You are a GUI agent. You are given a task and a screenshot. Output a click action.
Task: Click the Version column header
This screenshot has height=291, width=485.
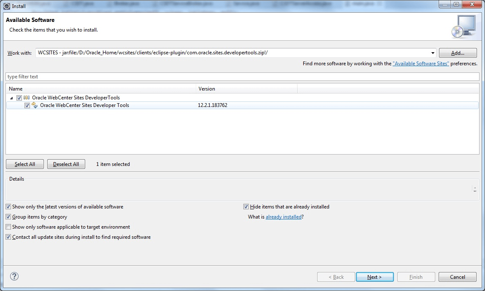pos(247,89)
